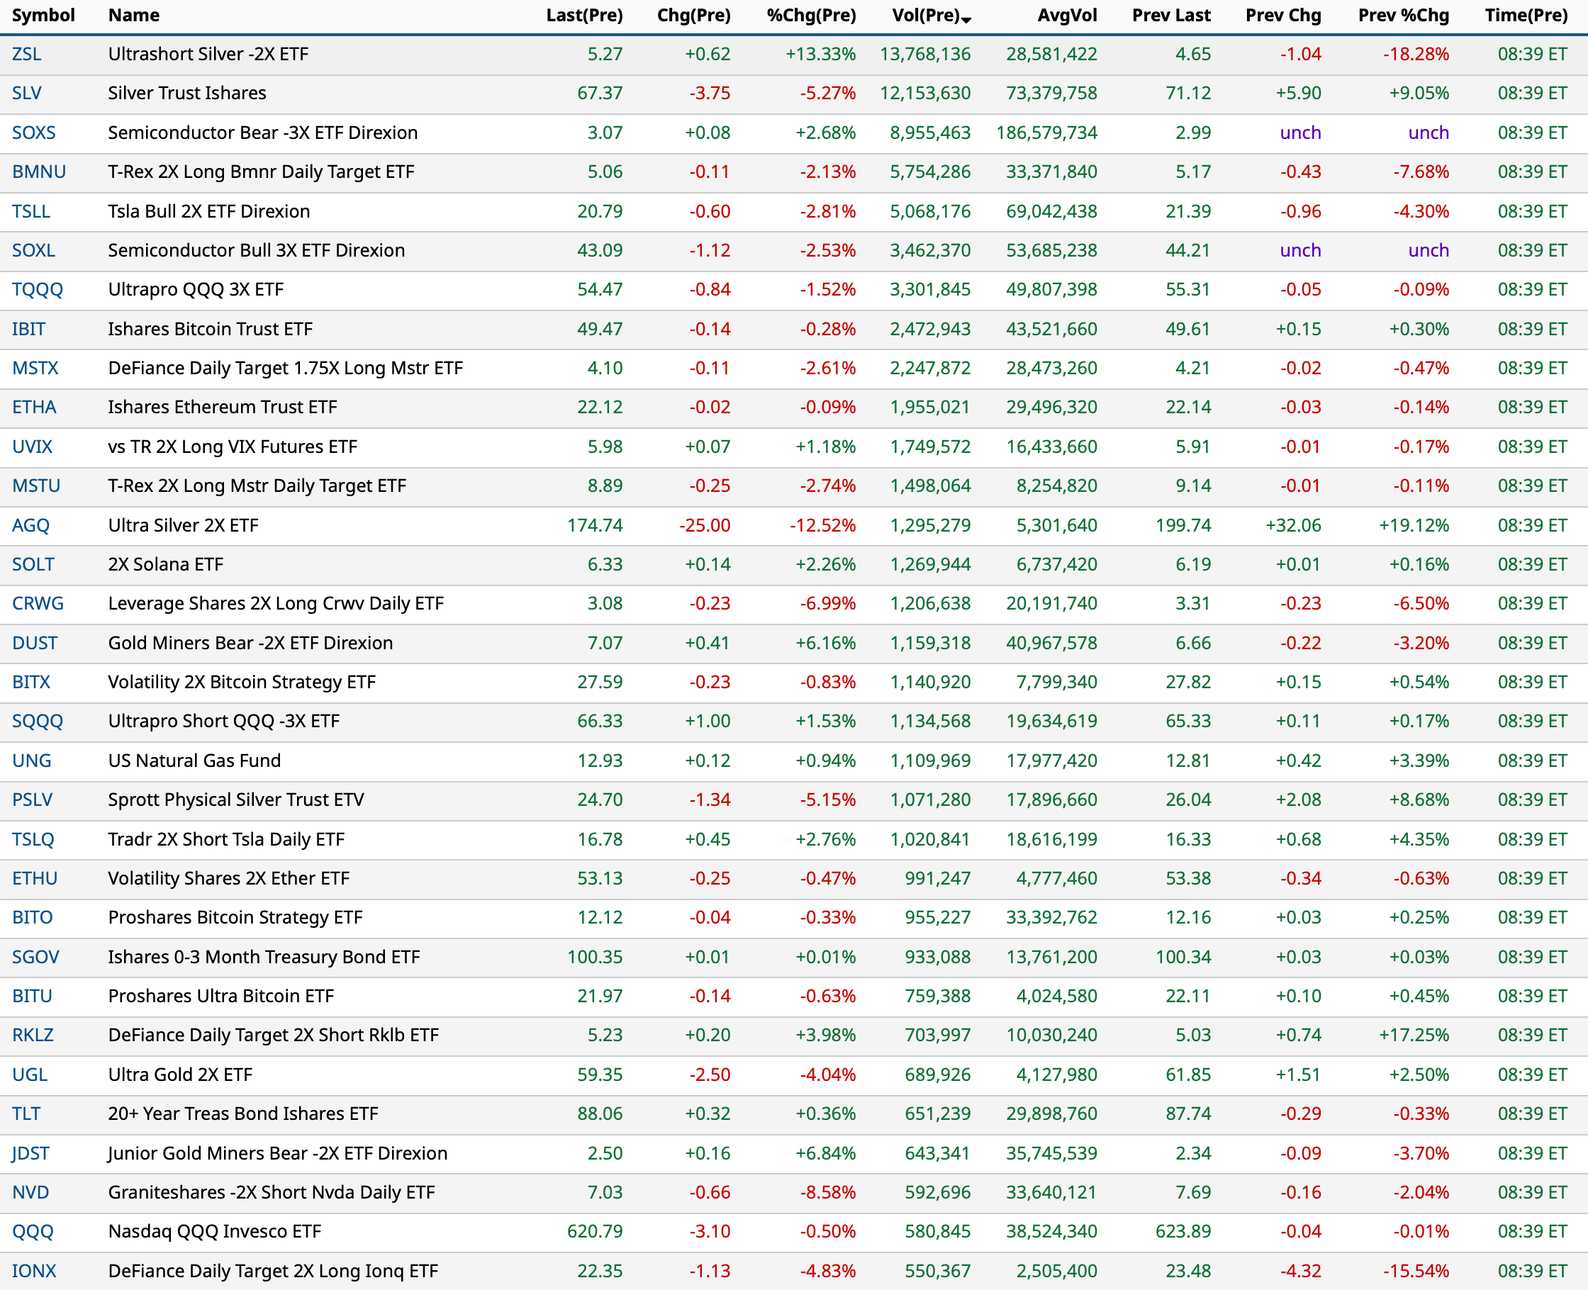Click the Vol(Pre) sort arrow icon
This screenshot has width=1588, height=1290.
tap(966, 20)
